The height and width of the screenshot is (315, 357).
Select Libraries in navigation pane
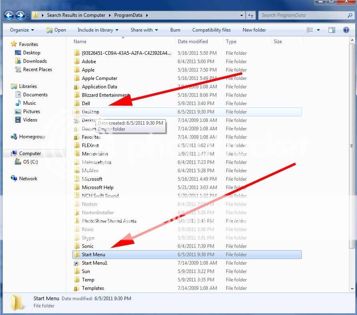[x=28, y=86]
